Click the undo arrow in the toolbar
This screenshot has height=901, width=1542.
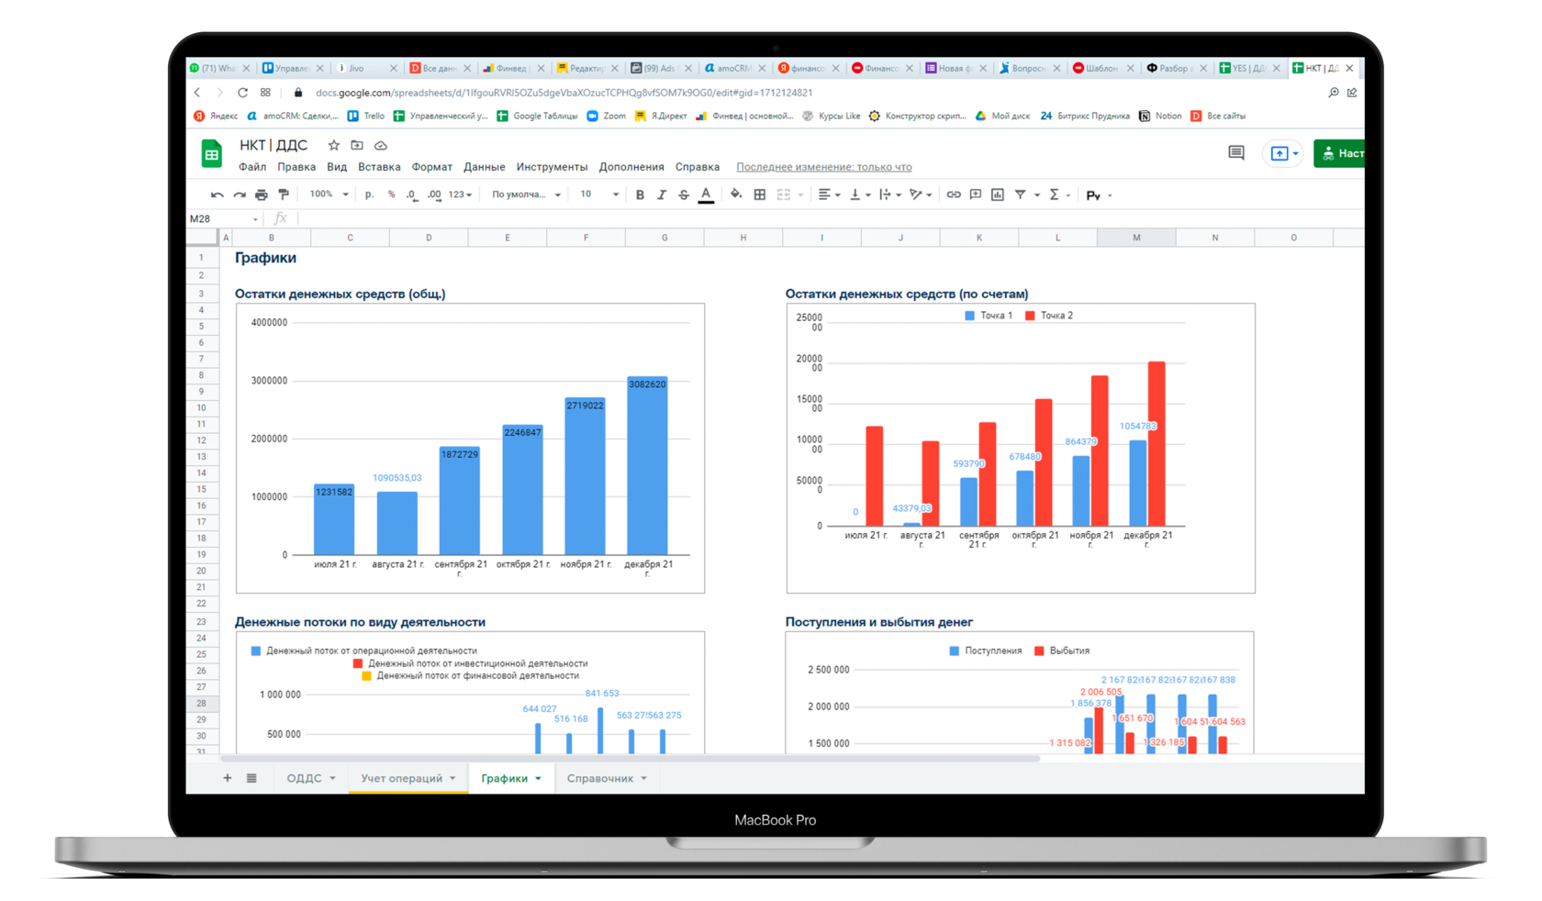217,195
